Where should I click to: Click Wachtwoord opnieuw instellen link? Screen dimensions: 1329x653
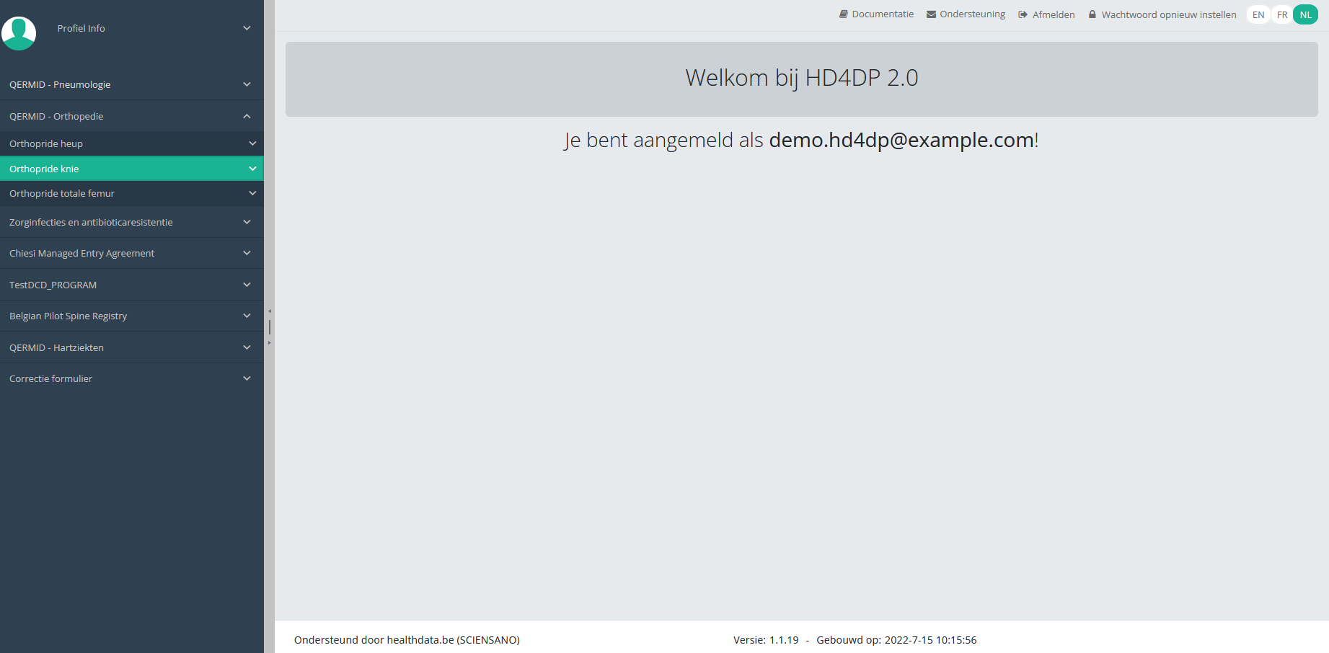(1169, 14)
